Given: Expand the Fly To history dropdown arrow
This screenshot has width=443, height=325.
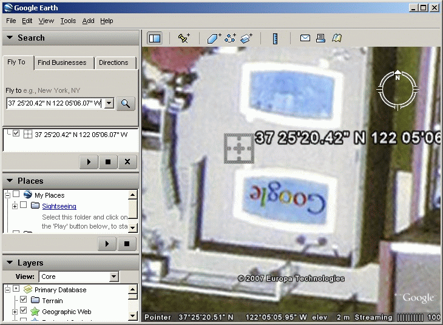Looking at the screenshot, I should (x=109, y=103).
